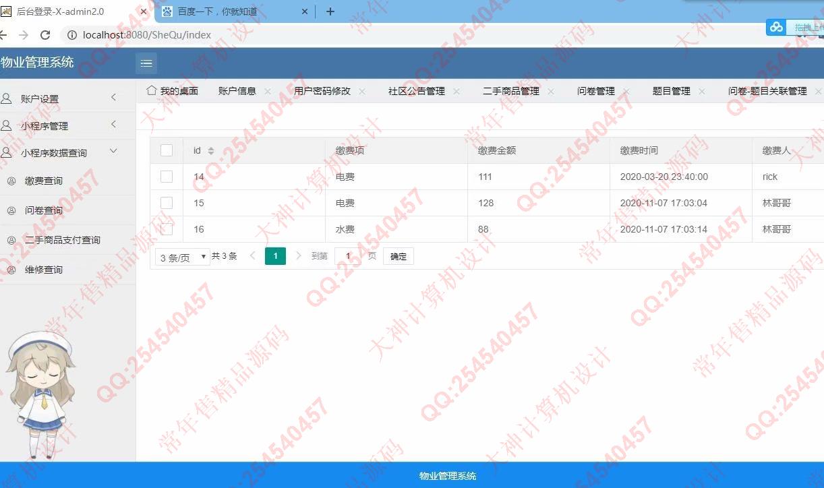Close the 社区公告管理 tab
This screenshot has height=488, width=824.
point(457,91)
